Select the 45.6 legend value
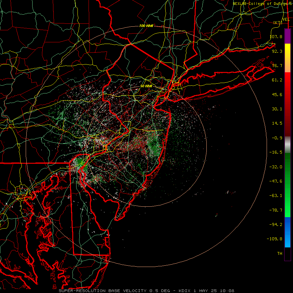Viewport: 293px width, 293px height. tap(277, 94)
